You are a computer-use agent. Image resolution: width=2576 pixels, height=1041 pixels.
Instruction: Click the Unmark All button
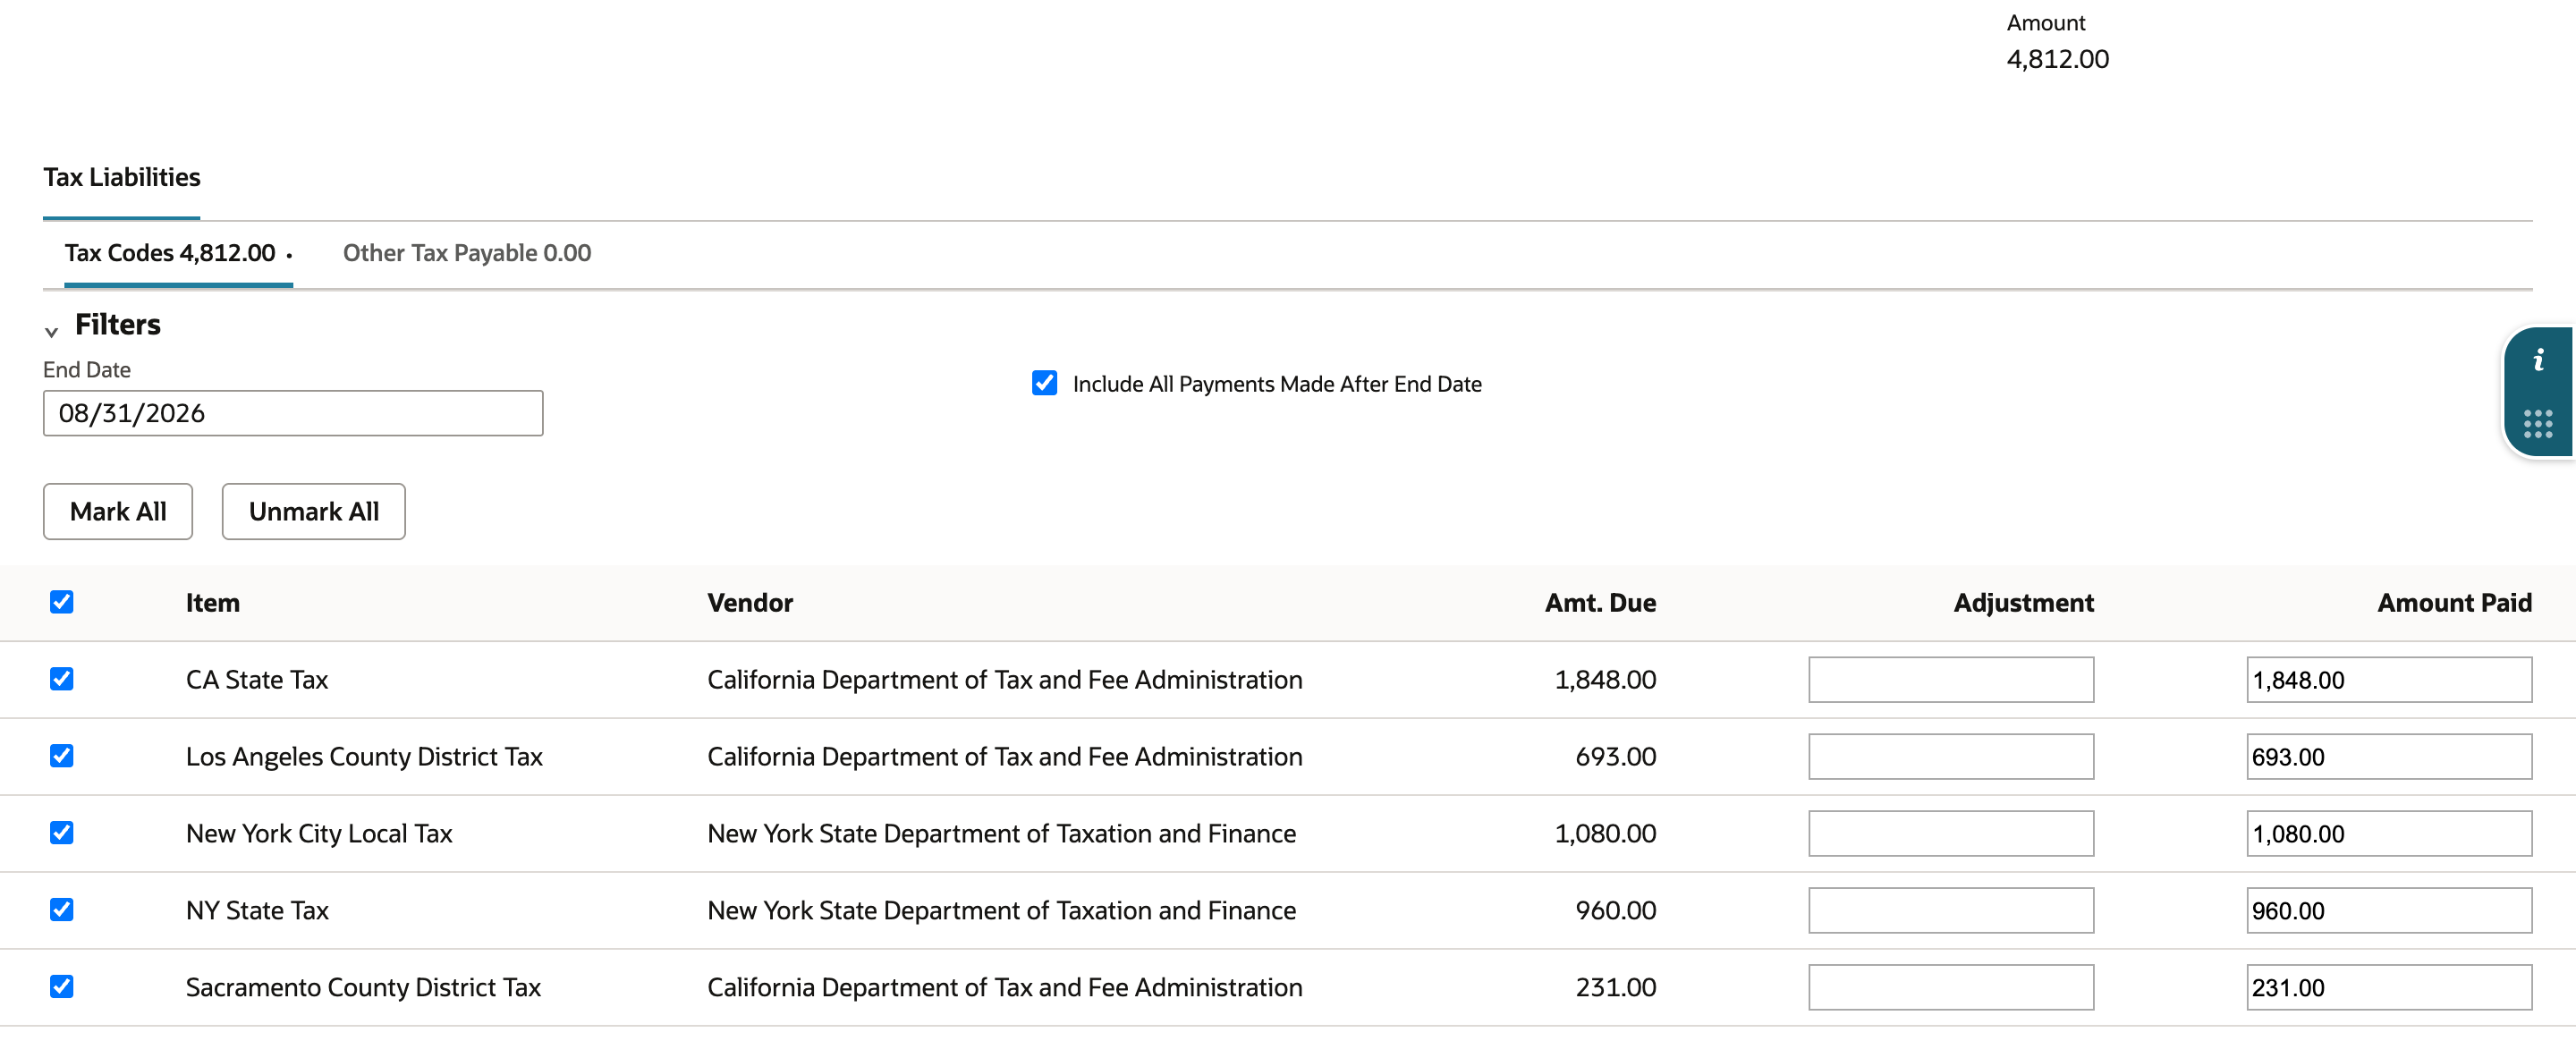click(x=314, y=511)
